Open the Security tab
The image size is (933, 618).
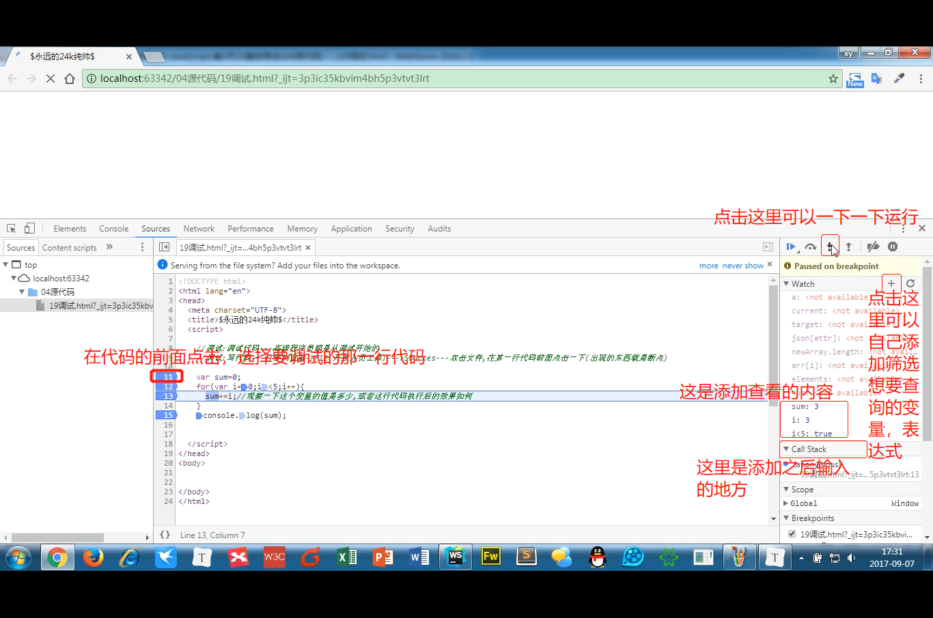400,229
